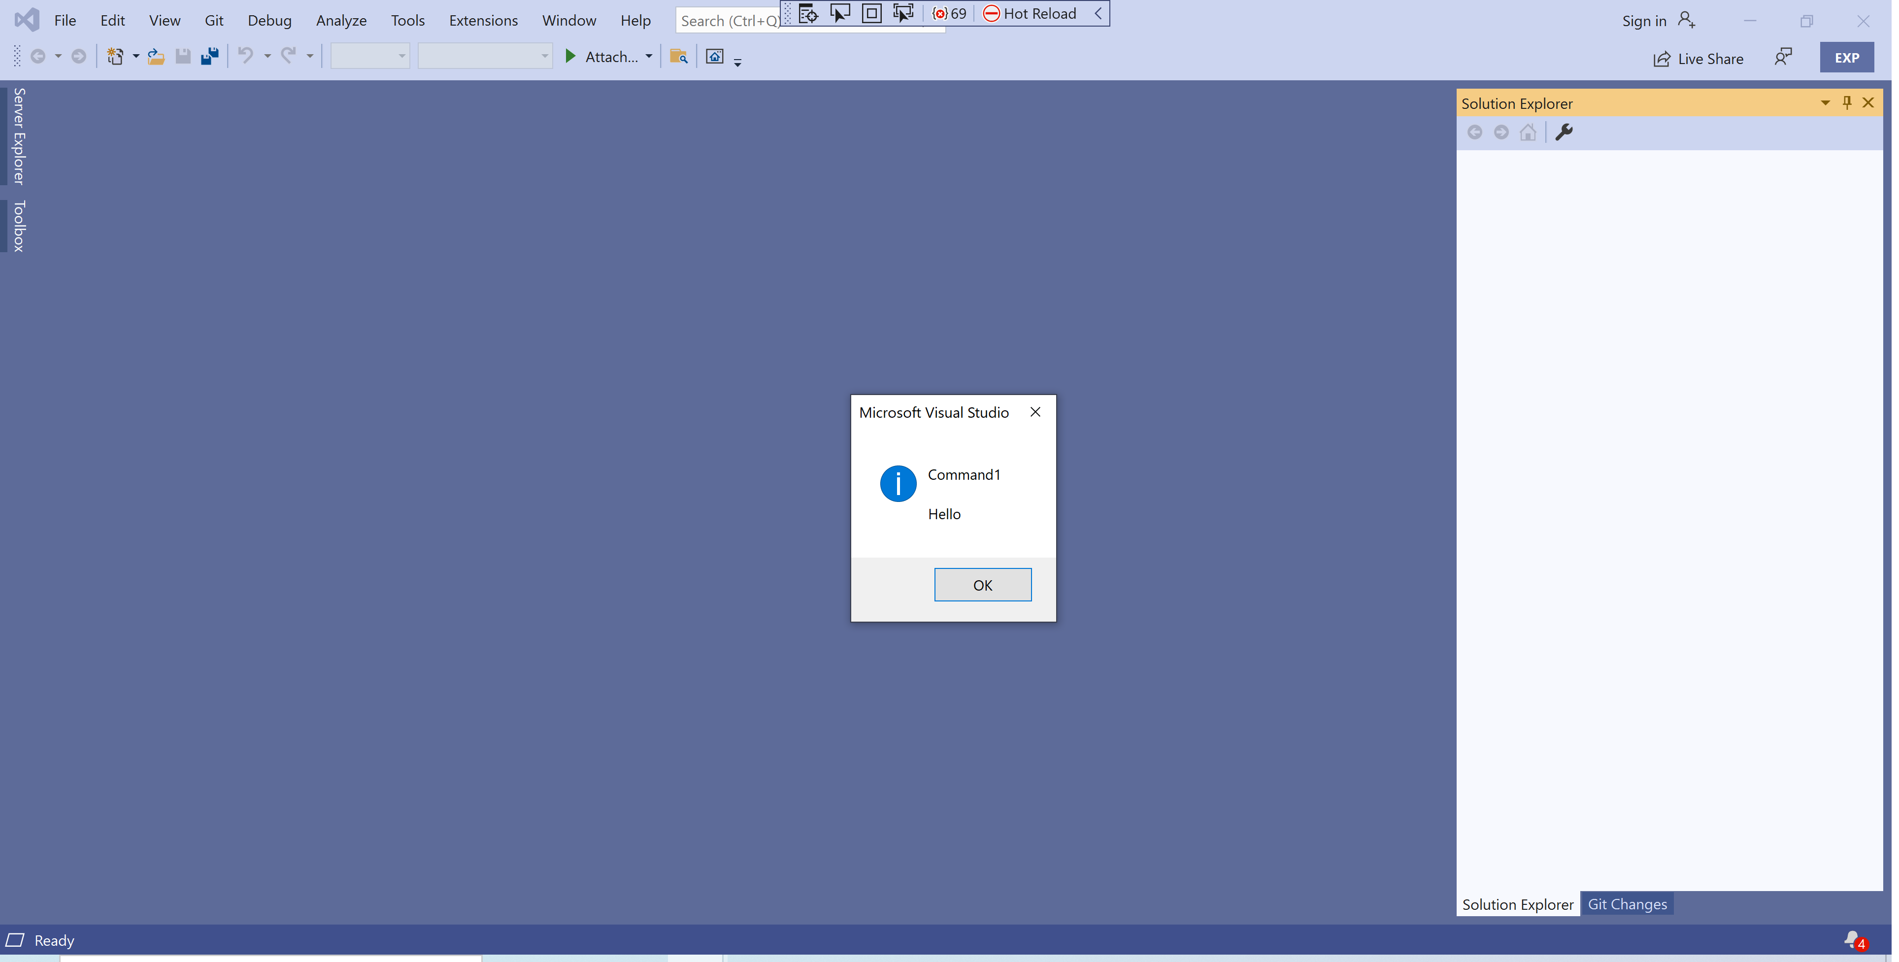Click the Open File folder icon
1899x962 pixels.
point(156,56)
